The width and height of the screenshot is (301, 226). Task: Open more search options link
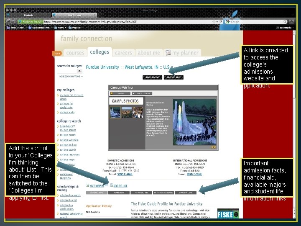coord(71,76)
